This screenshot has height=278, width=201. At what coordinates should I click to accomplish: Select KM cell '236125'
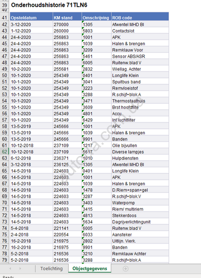pyautogui.click(x=67, y=165)
